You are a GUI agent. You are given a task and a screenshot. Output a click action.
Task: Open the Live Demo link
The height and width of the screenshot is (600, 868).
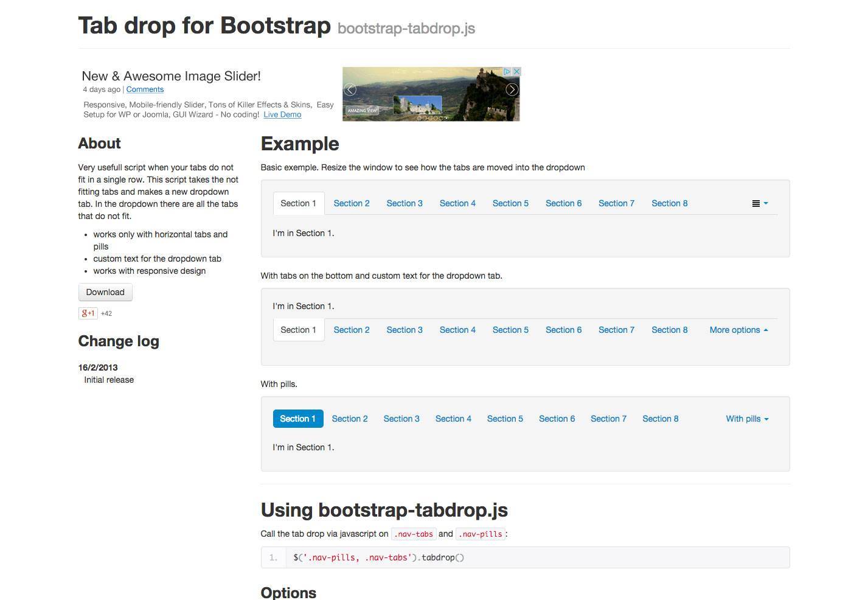282,114
